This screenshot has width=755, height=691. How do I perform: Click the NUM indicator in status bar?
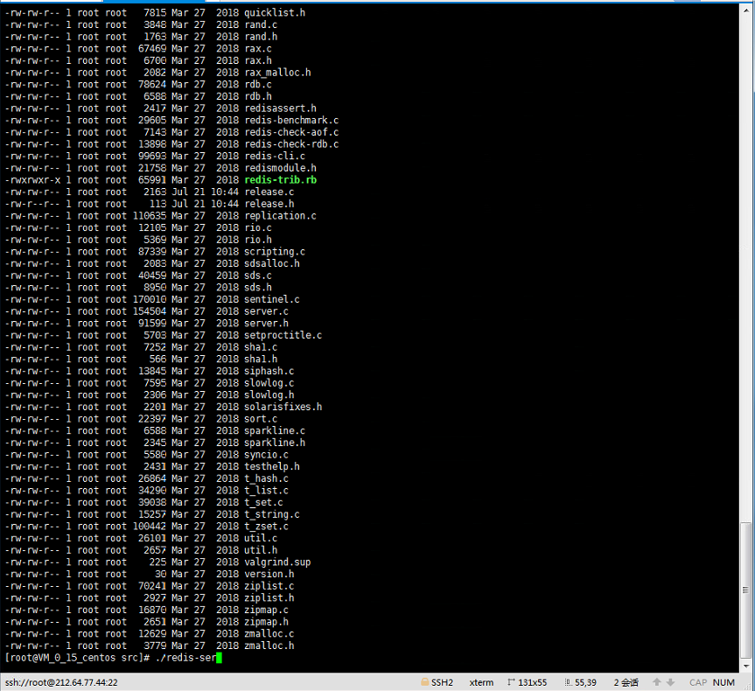(x=724, y=682)
